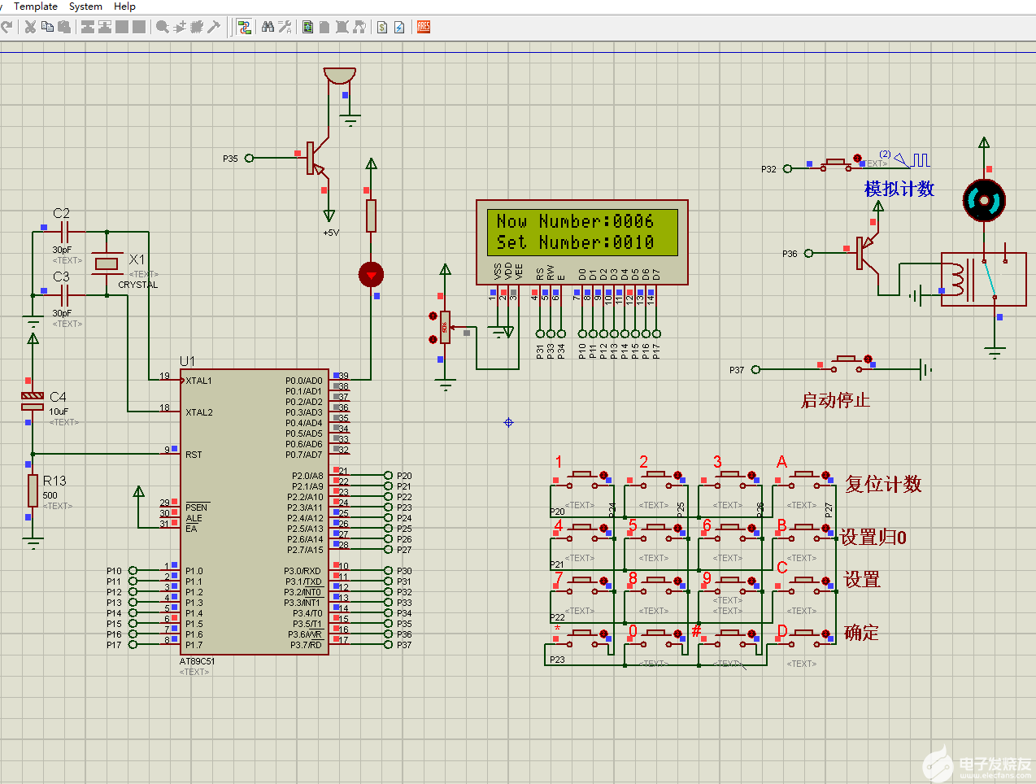The height and width of the screenshot is (784, 1036).
Task: Open the Template menu
Action: (x=36, y=7)
